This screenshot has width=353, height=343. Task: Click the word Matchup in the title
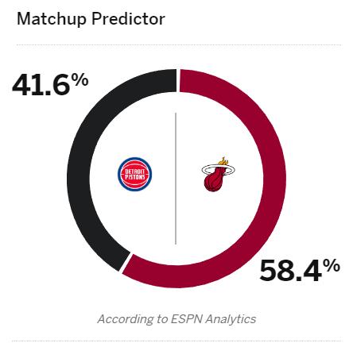tap(52, 19)
